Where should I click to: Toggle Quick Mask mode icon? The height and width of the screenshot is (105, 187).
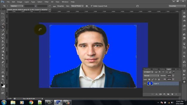tap(3, 90)
